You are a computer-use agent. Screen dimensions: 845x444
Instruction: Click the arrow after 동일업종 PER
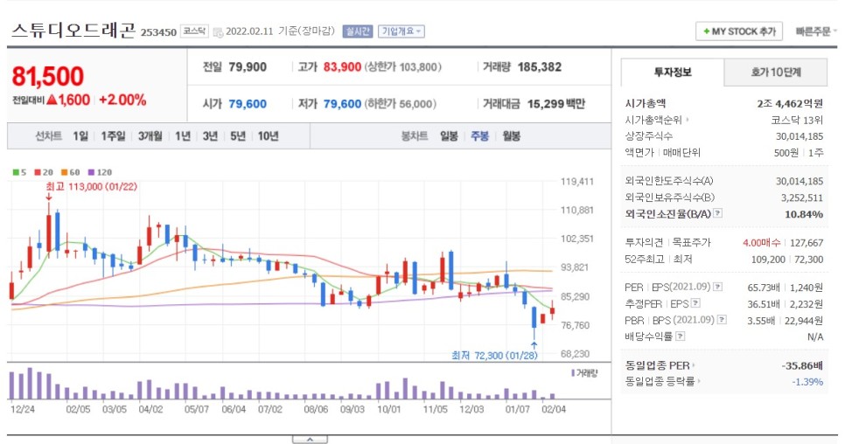tap(694, 365)
